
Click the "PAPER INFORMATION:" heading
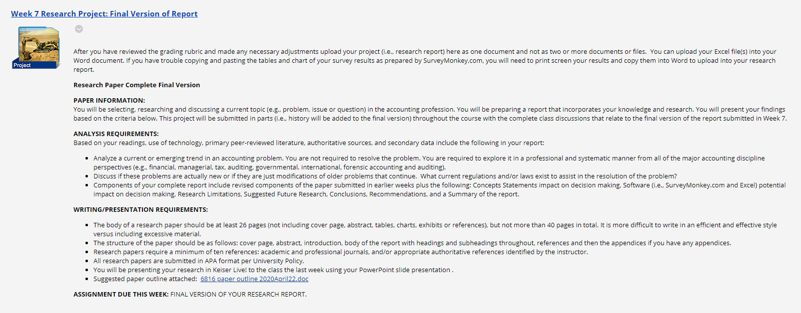(x=109, y=101)
